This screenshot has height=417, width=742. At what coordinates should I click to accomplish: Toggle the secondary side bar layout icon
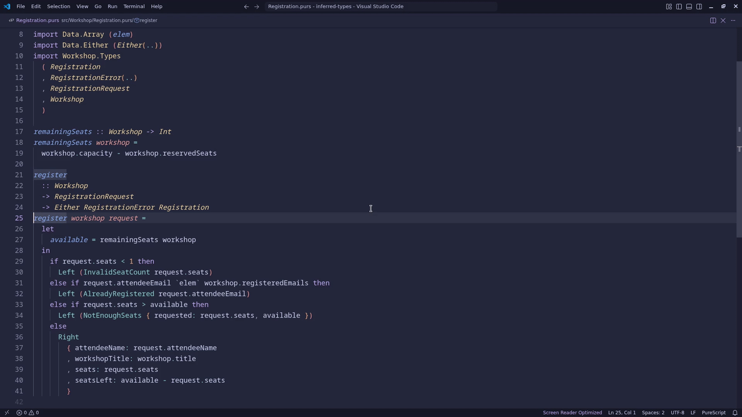pyautogui.click(x=699, y=6)
